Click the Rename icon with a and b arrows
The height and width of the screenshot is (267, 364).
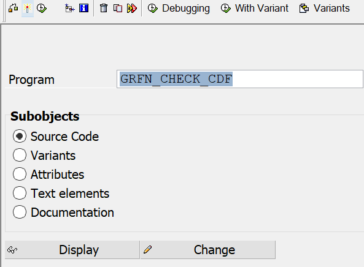132,9
